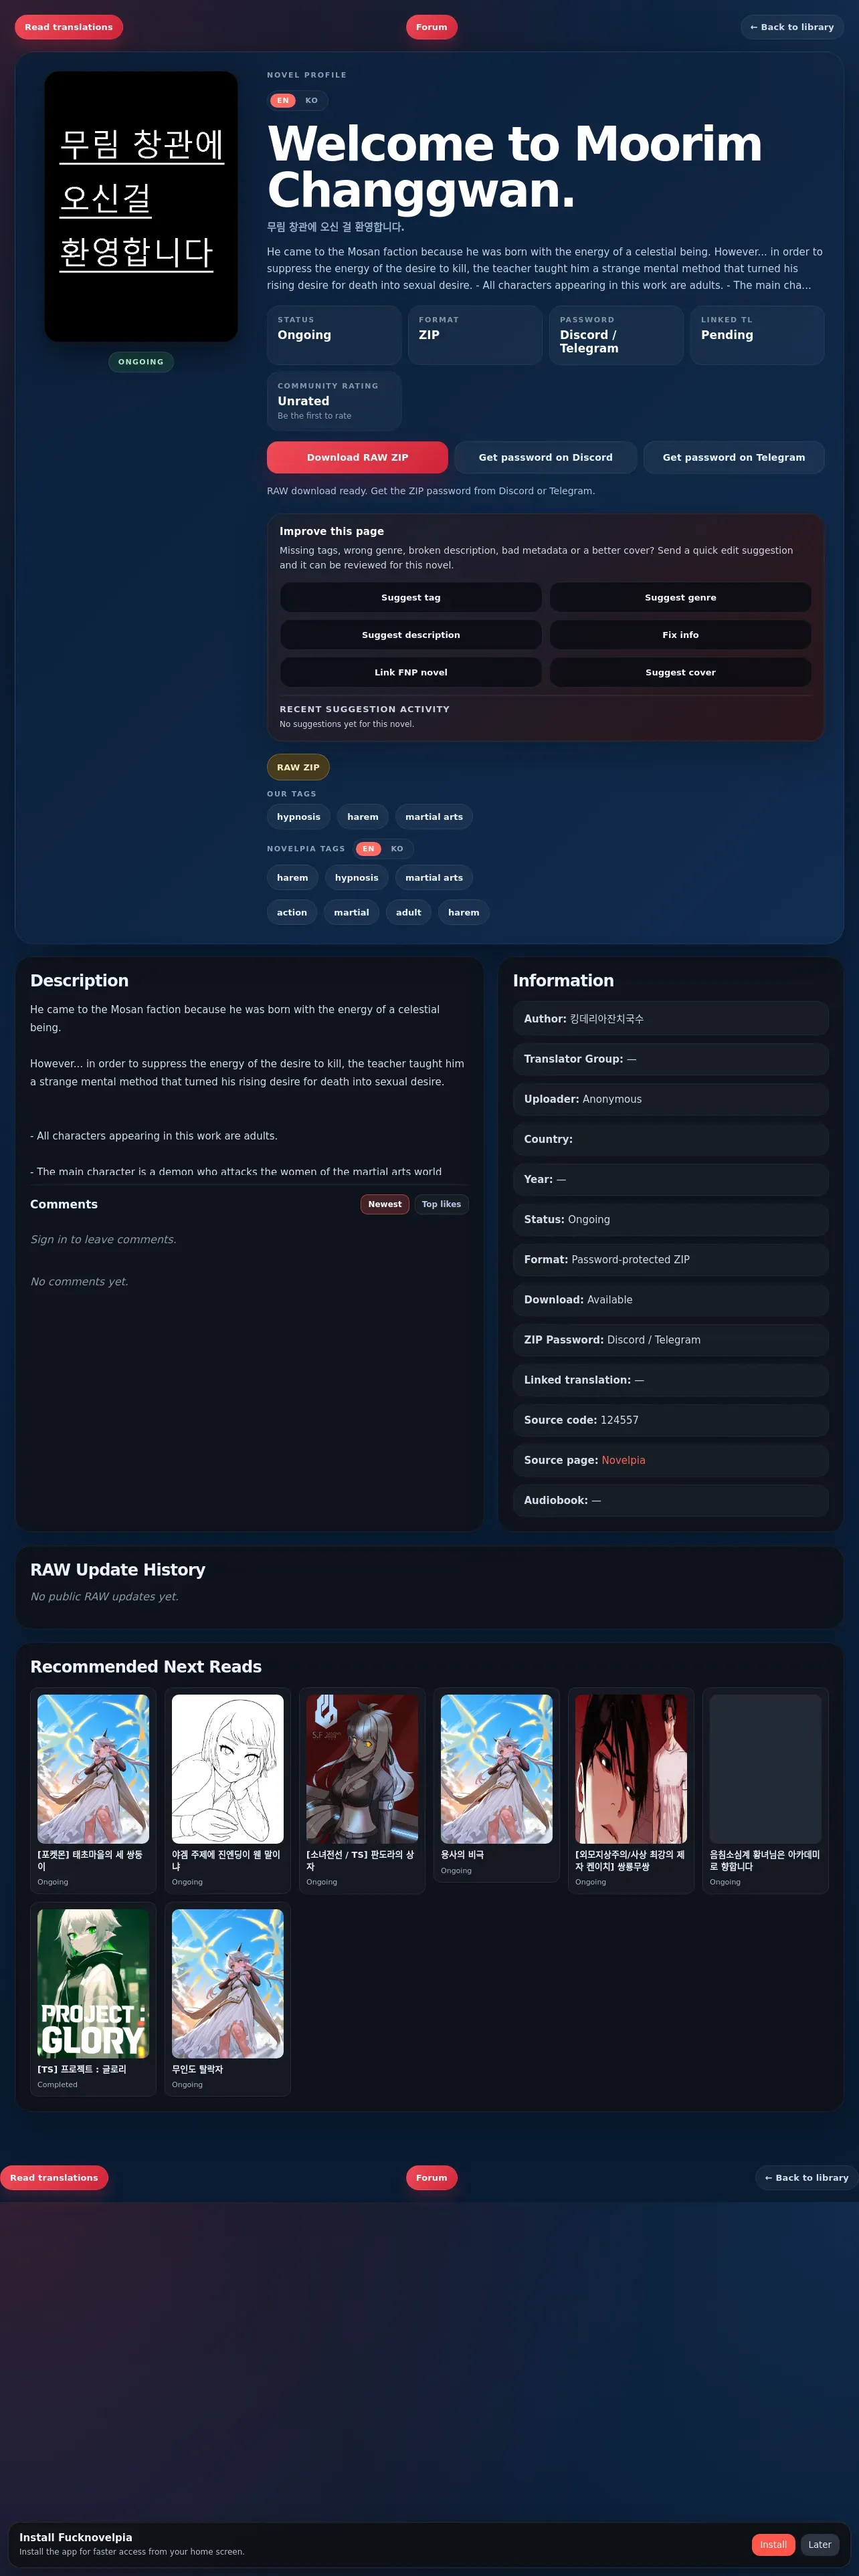Image resolution: width=859 pixels, height=2576 pixels.
Task: Get the password on Discord
Action: click(x=545, y=457)
